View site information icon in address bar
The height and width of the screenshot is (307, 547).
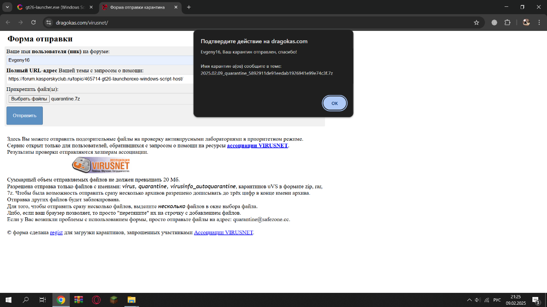coord(49,22)
